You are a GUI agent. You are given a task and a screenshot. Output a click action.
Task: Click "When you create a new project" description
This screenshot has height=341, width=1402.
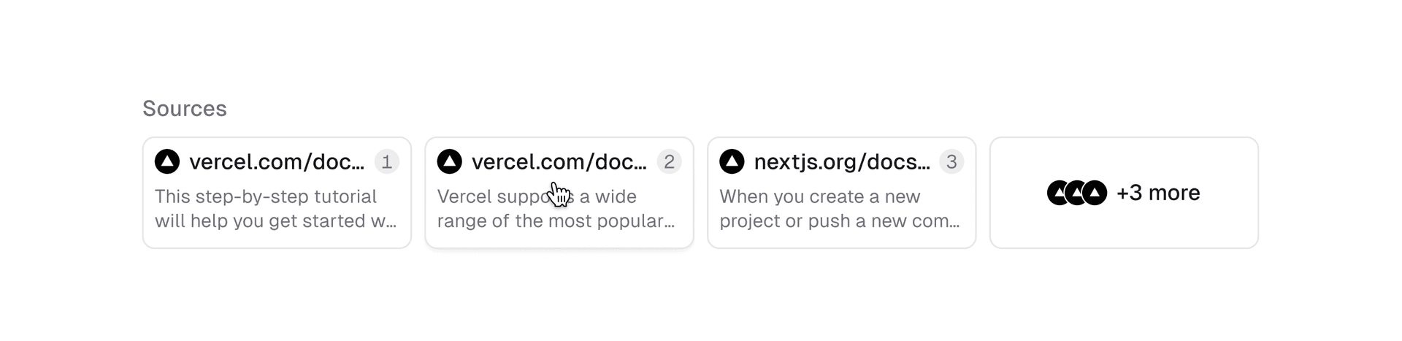(x=819, y=196)
